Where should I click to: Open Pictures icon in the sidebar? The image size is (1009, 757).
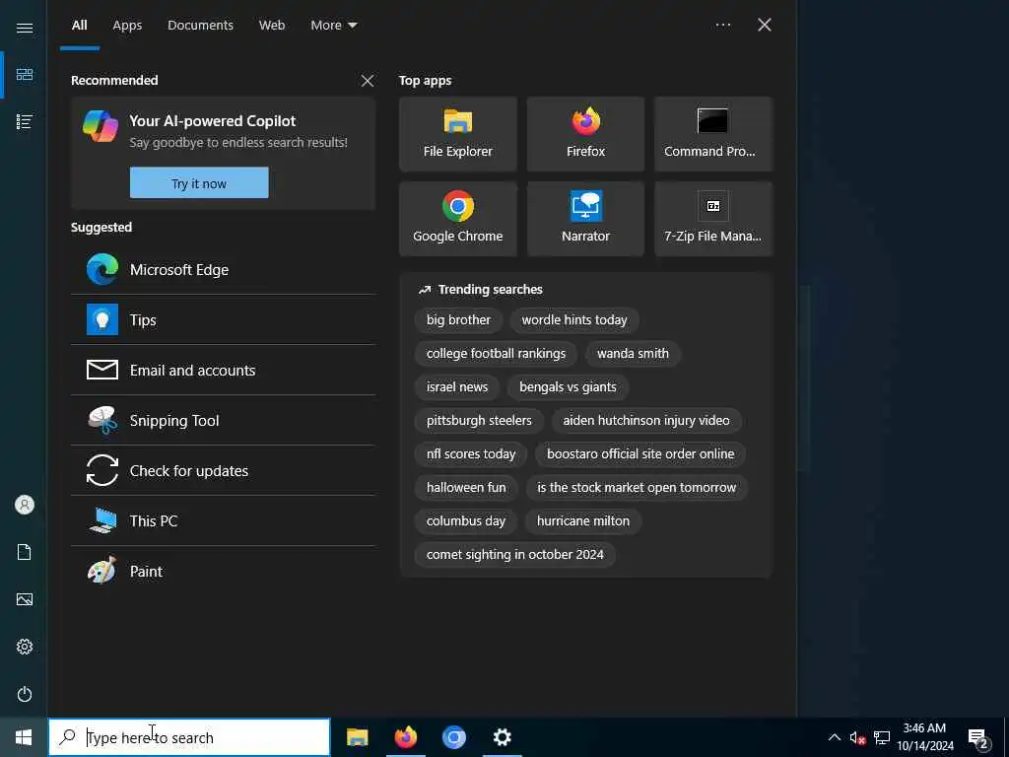25,599
